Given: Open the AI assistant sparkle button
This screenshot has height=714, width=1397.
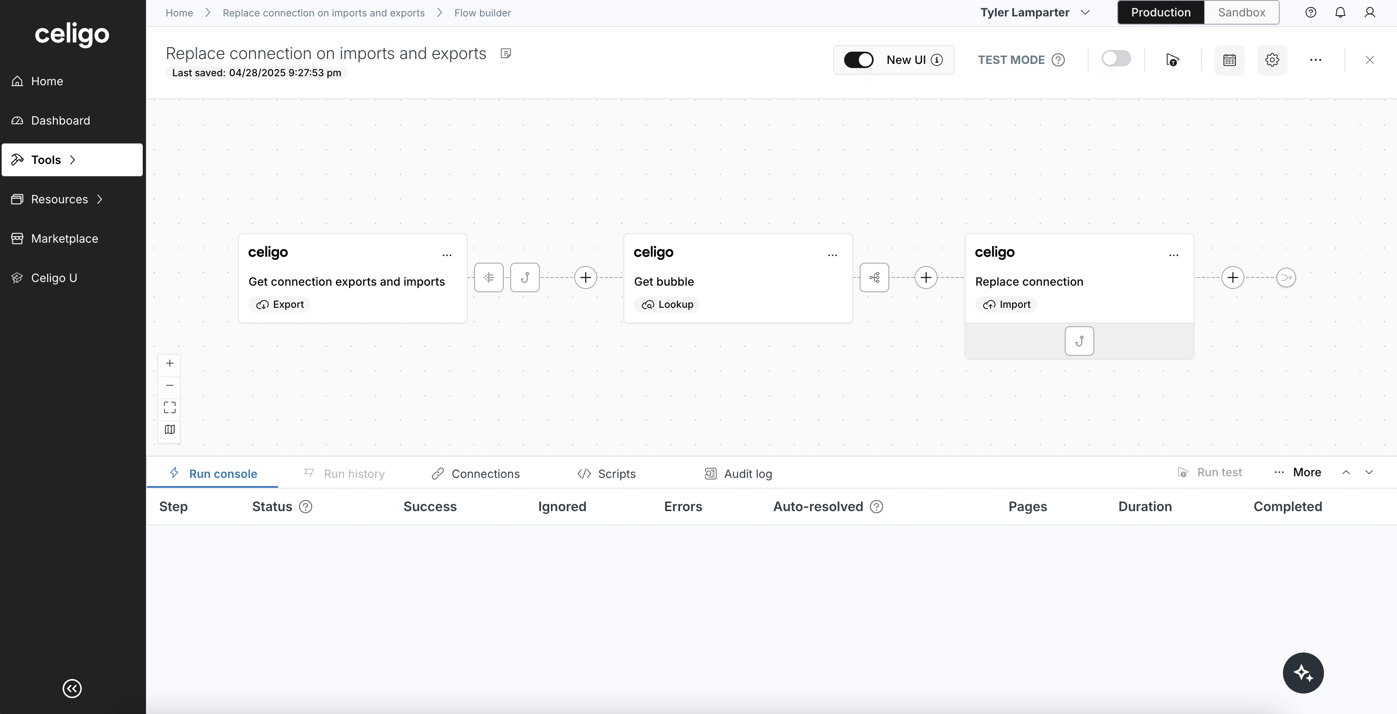Looking at the screenshot, I should tap(1303, 673).
